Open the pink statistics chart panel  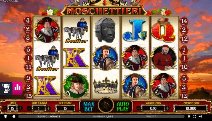[x=17, y=88]
